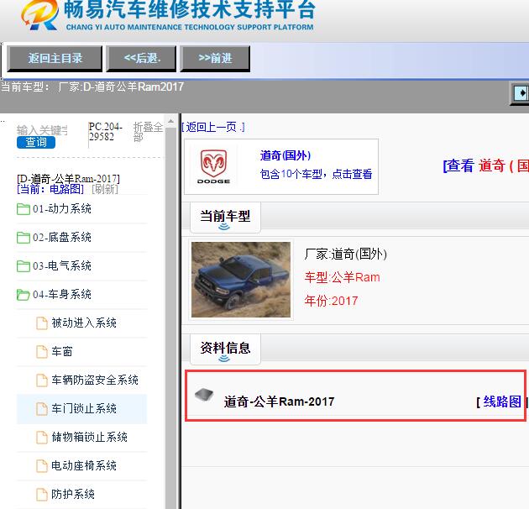The image size is (529, 509).
Task: Click the keyword search input field
Action: 42,130
